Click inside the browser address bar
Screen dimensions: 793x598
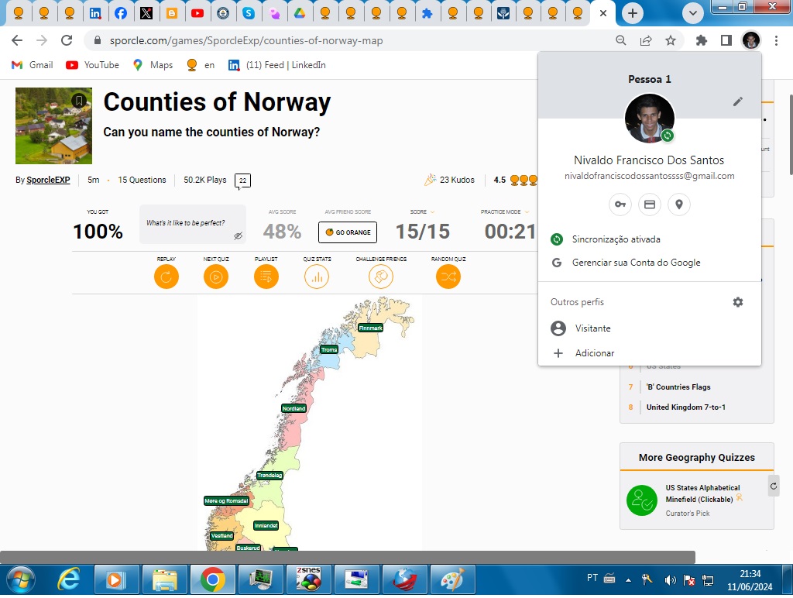tap(310, 41)
